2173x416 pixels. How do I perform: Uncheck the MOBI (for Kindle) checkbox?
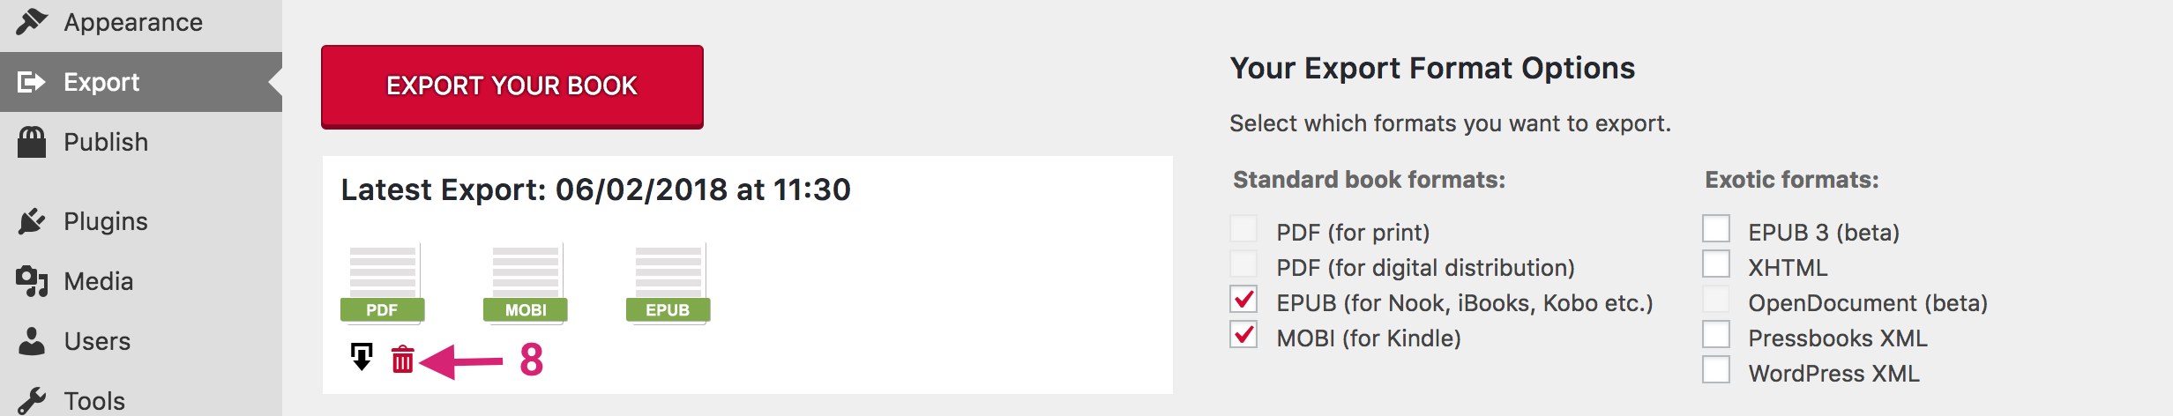(x=1243, y=335)
